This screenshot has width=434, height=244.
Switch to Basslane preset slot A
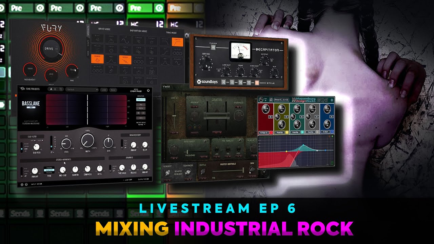pos(51,89)
